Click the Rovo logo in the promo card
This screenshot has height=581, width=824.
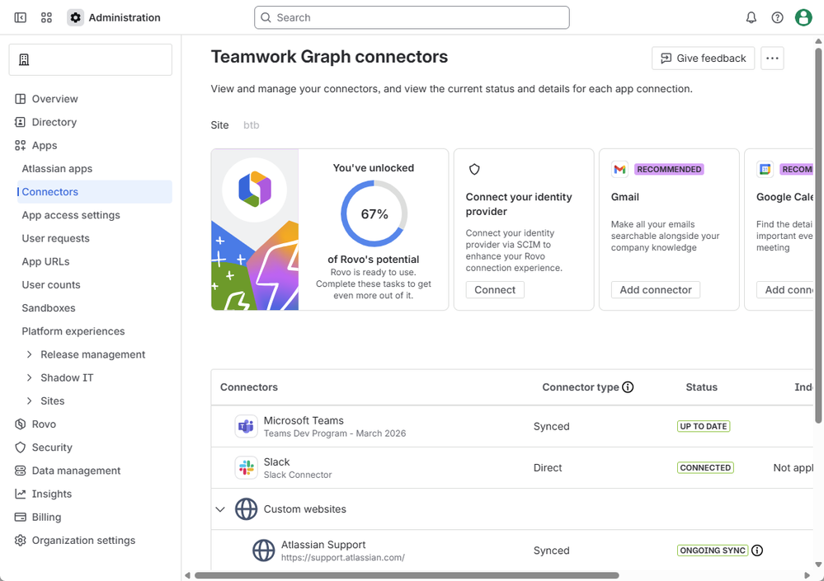pyautogui.click(x=255, y=189)
